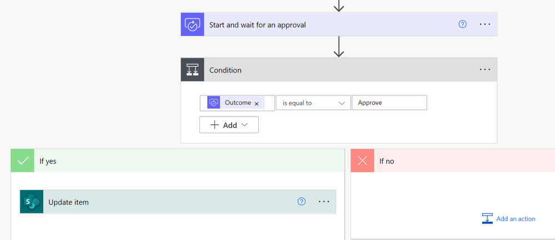Collapse the Condition card via its title

point(226,70)
